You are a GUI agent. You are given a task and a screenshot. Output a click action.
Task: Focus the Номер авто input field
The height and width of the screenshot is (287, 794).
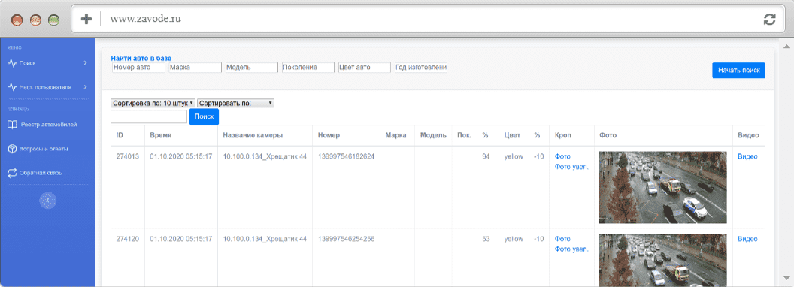(x=139, y=68)
